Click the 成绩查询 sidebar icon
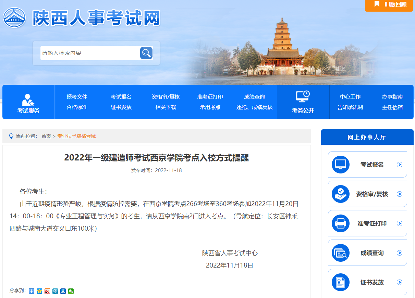This screenshot has width=415, height=298. pyautogui.click(x=340, y=253)
